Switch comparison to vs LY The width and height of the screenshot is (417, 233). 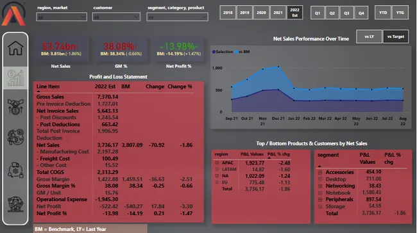(x=369, y=36)
